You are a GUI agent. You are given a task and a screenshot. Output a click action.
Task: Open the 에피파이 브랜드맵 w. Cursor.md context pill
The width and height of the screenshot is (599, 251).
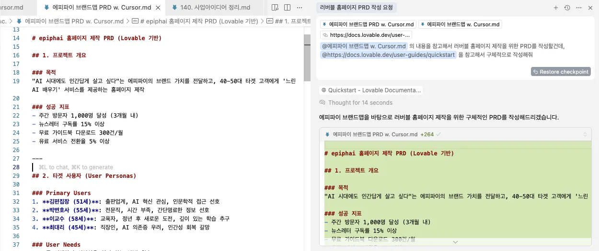[x=460, y=24]
